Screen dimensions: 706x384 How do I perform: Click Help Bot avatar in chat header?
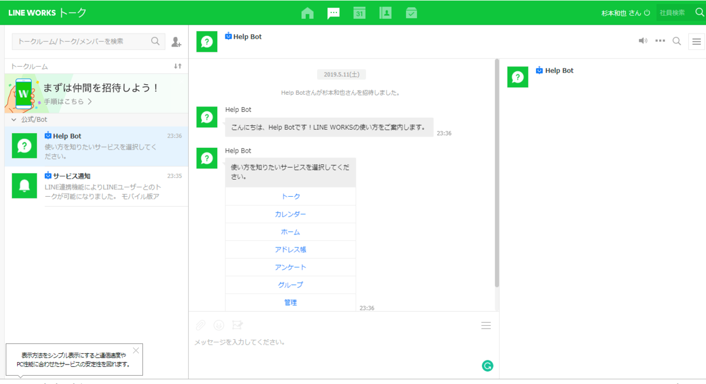click(207, 41)
